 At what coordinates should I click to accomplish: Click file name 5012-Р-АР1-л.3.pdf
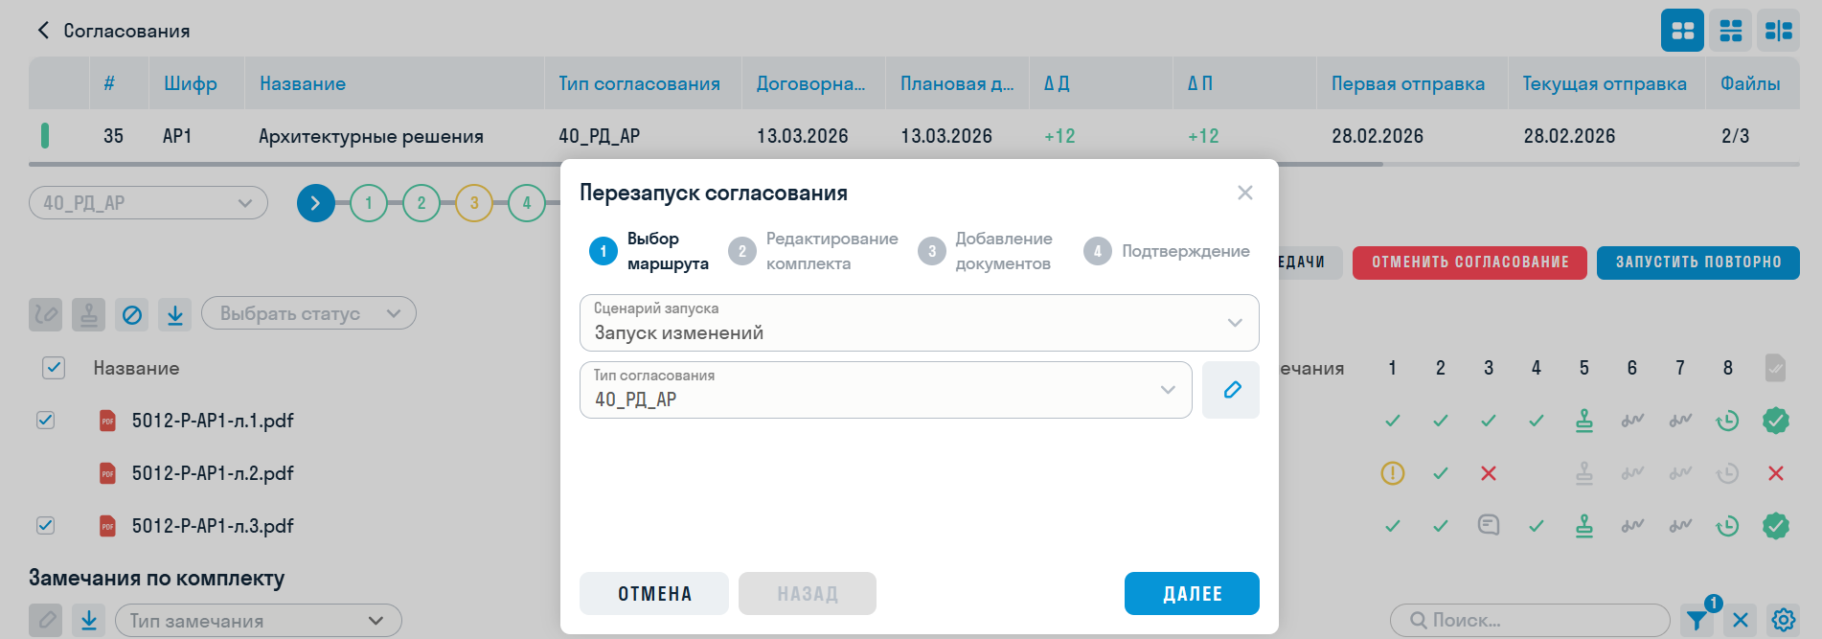(x=213, y=526)
